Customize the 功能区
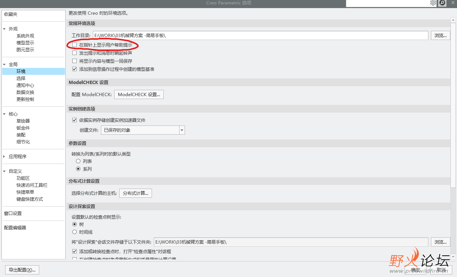The width and height of the screenshot is (457, 277). click(x=23, y=178)
